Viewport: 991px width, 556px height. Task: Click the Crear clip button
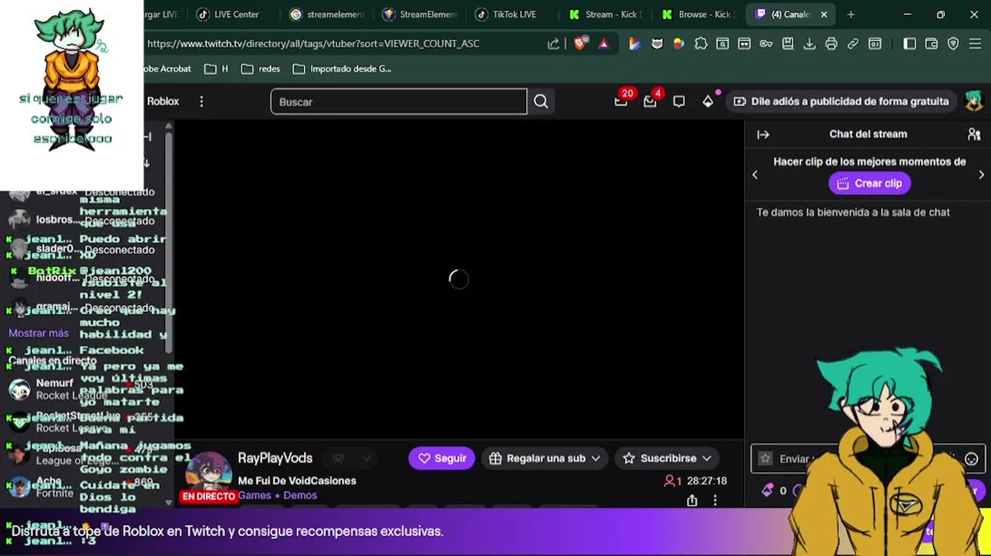(x=870, y=183)
